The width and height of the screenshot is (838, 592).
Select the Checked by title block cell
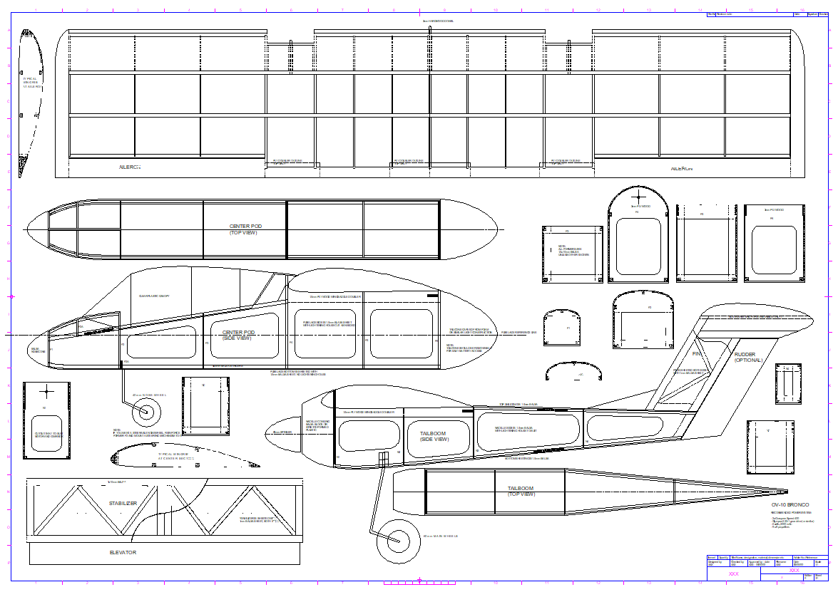tap(739, 564)
